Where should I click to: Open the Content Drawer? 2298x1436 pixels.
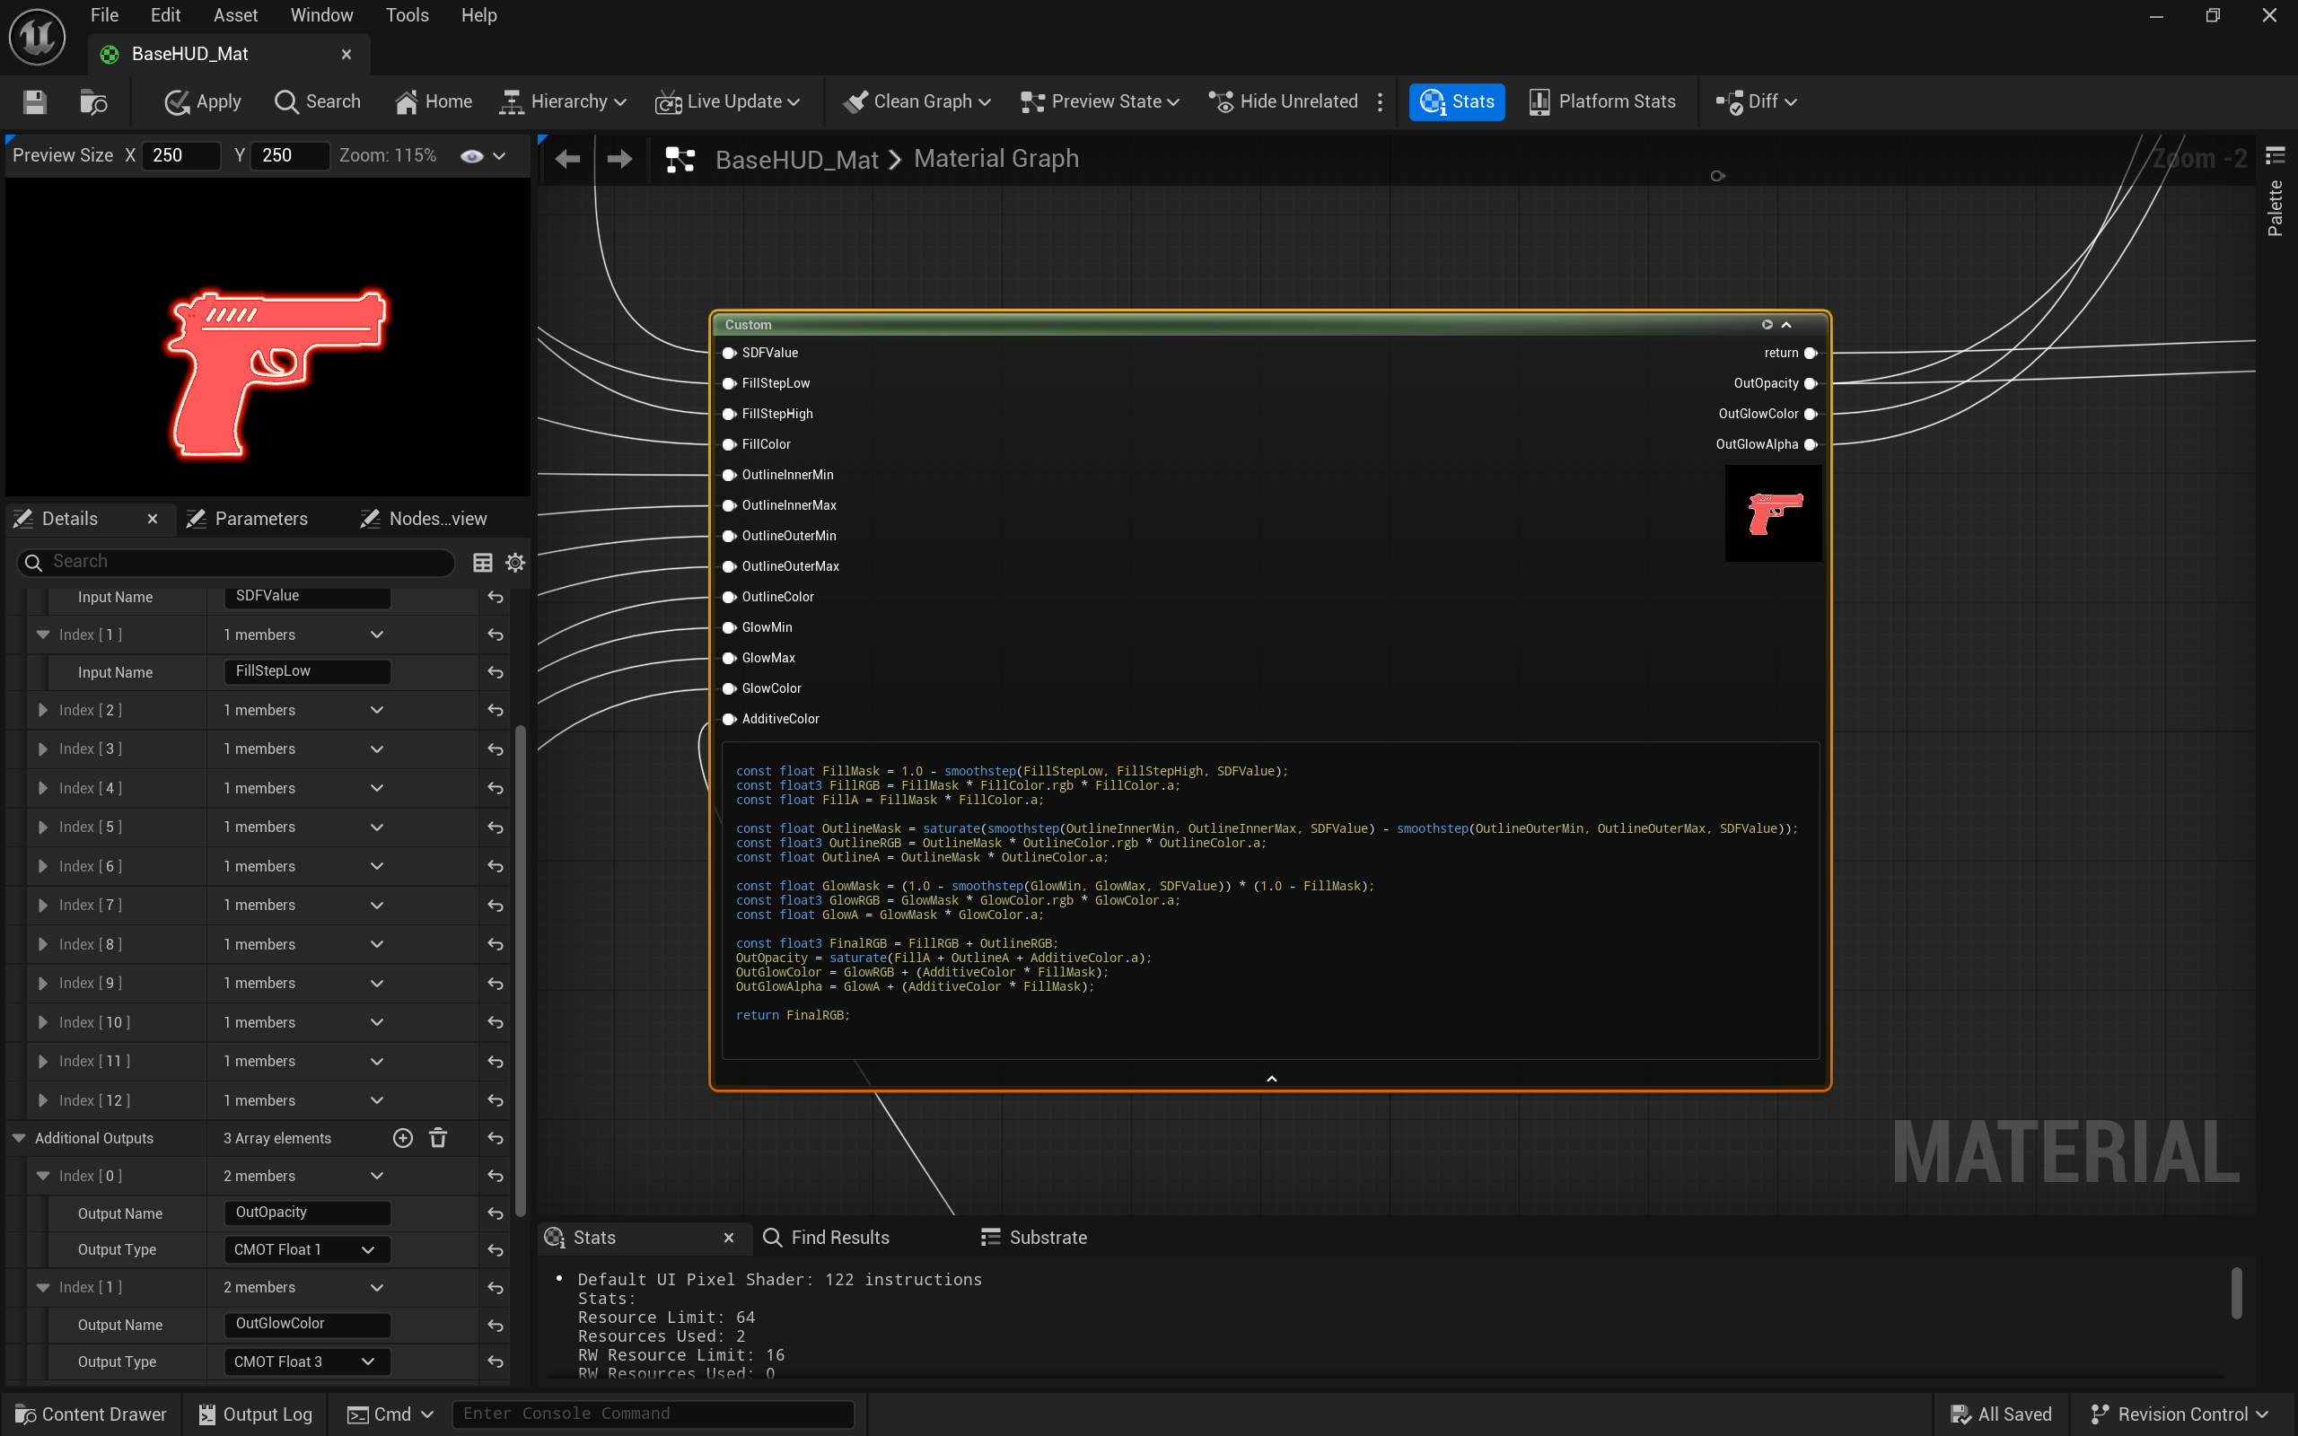coord(92,1414)
